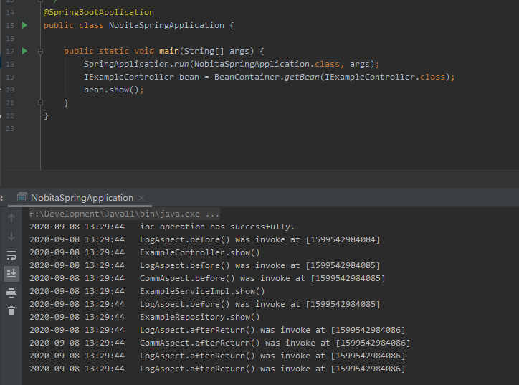Print the console output
This screenshot has width=519, height=385.
11,293
